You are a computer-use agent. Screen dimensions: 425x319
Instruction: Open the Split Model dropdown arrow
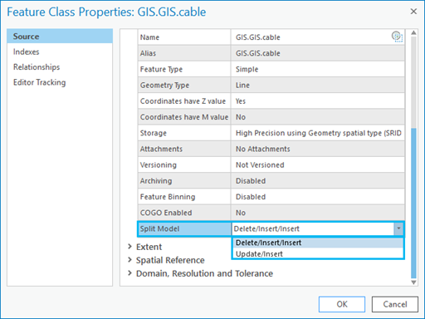click(398, 228)
